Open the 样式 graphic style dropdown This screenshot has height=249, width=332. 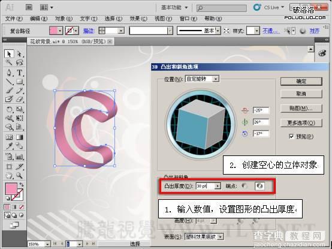[256, 31]
